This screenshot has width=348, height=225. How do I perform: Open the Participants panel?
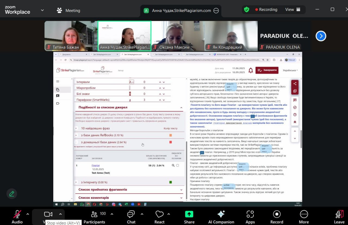click(94, 217)
